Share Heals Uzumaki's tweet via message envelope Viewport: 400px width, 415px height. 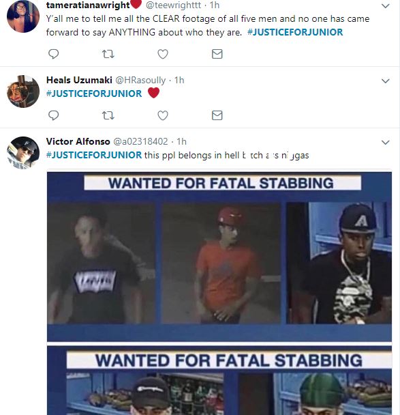[x=217, y=115]
